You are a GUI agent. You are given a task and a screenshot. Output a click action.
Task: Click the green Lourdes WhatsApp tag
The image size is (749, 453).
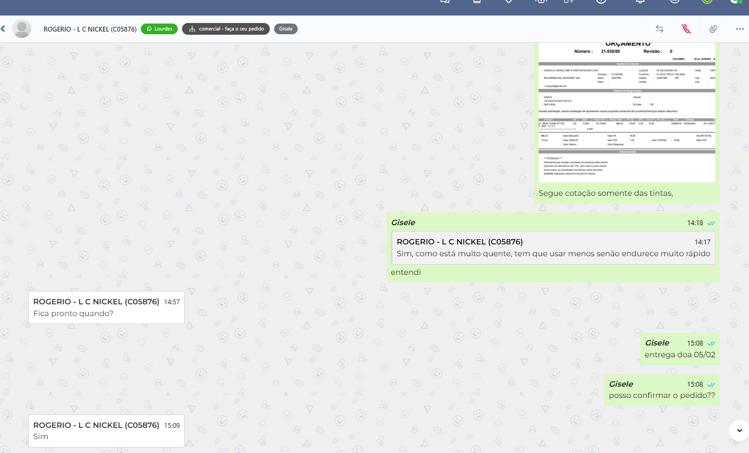[159, 29]
